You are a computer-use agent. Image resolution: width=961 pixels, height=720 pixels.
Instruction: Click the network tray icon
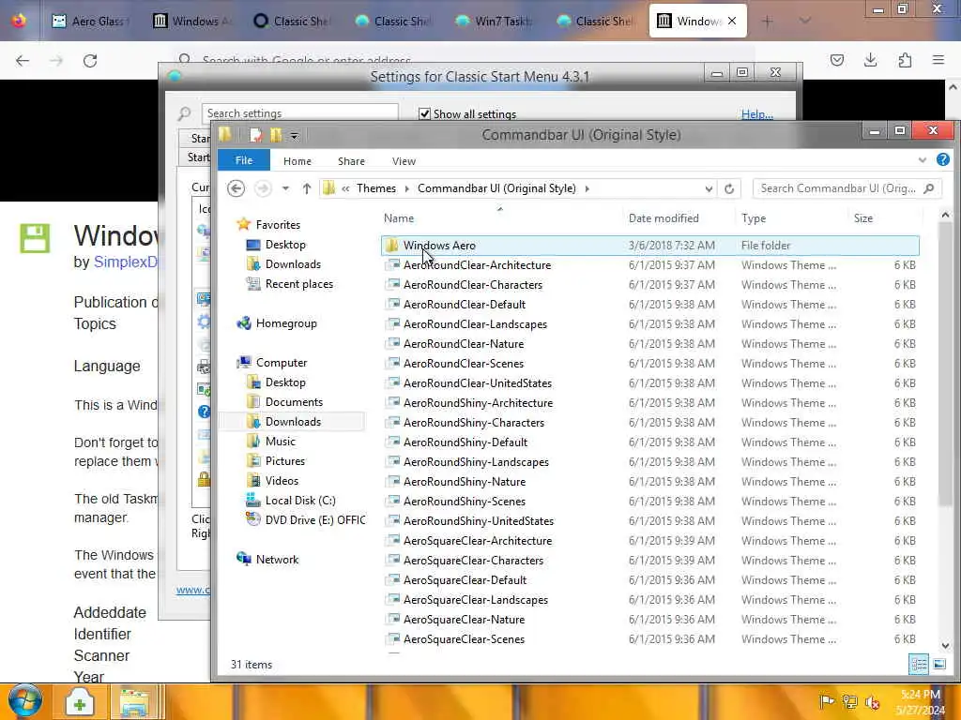[x=849, y=701]
